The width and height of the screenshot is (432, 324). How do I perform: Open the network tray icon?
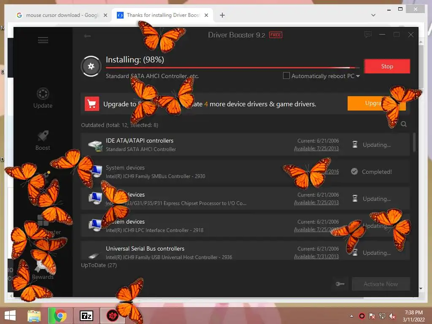pyautogui.click(x=382, y=316)
